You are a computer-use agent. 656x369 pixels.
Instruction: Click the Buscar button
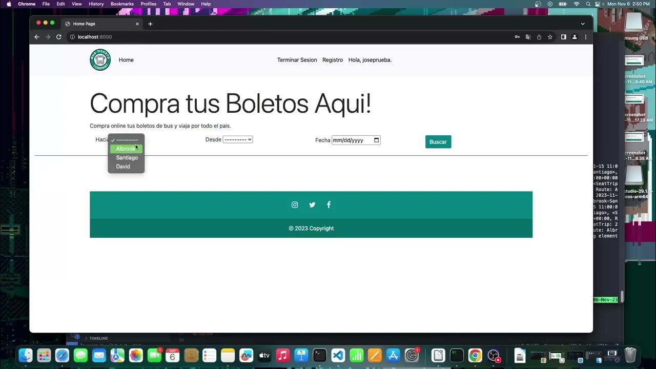click(x=438, y=142)
